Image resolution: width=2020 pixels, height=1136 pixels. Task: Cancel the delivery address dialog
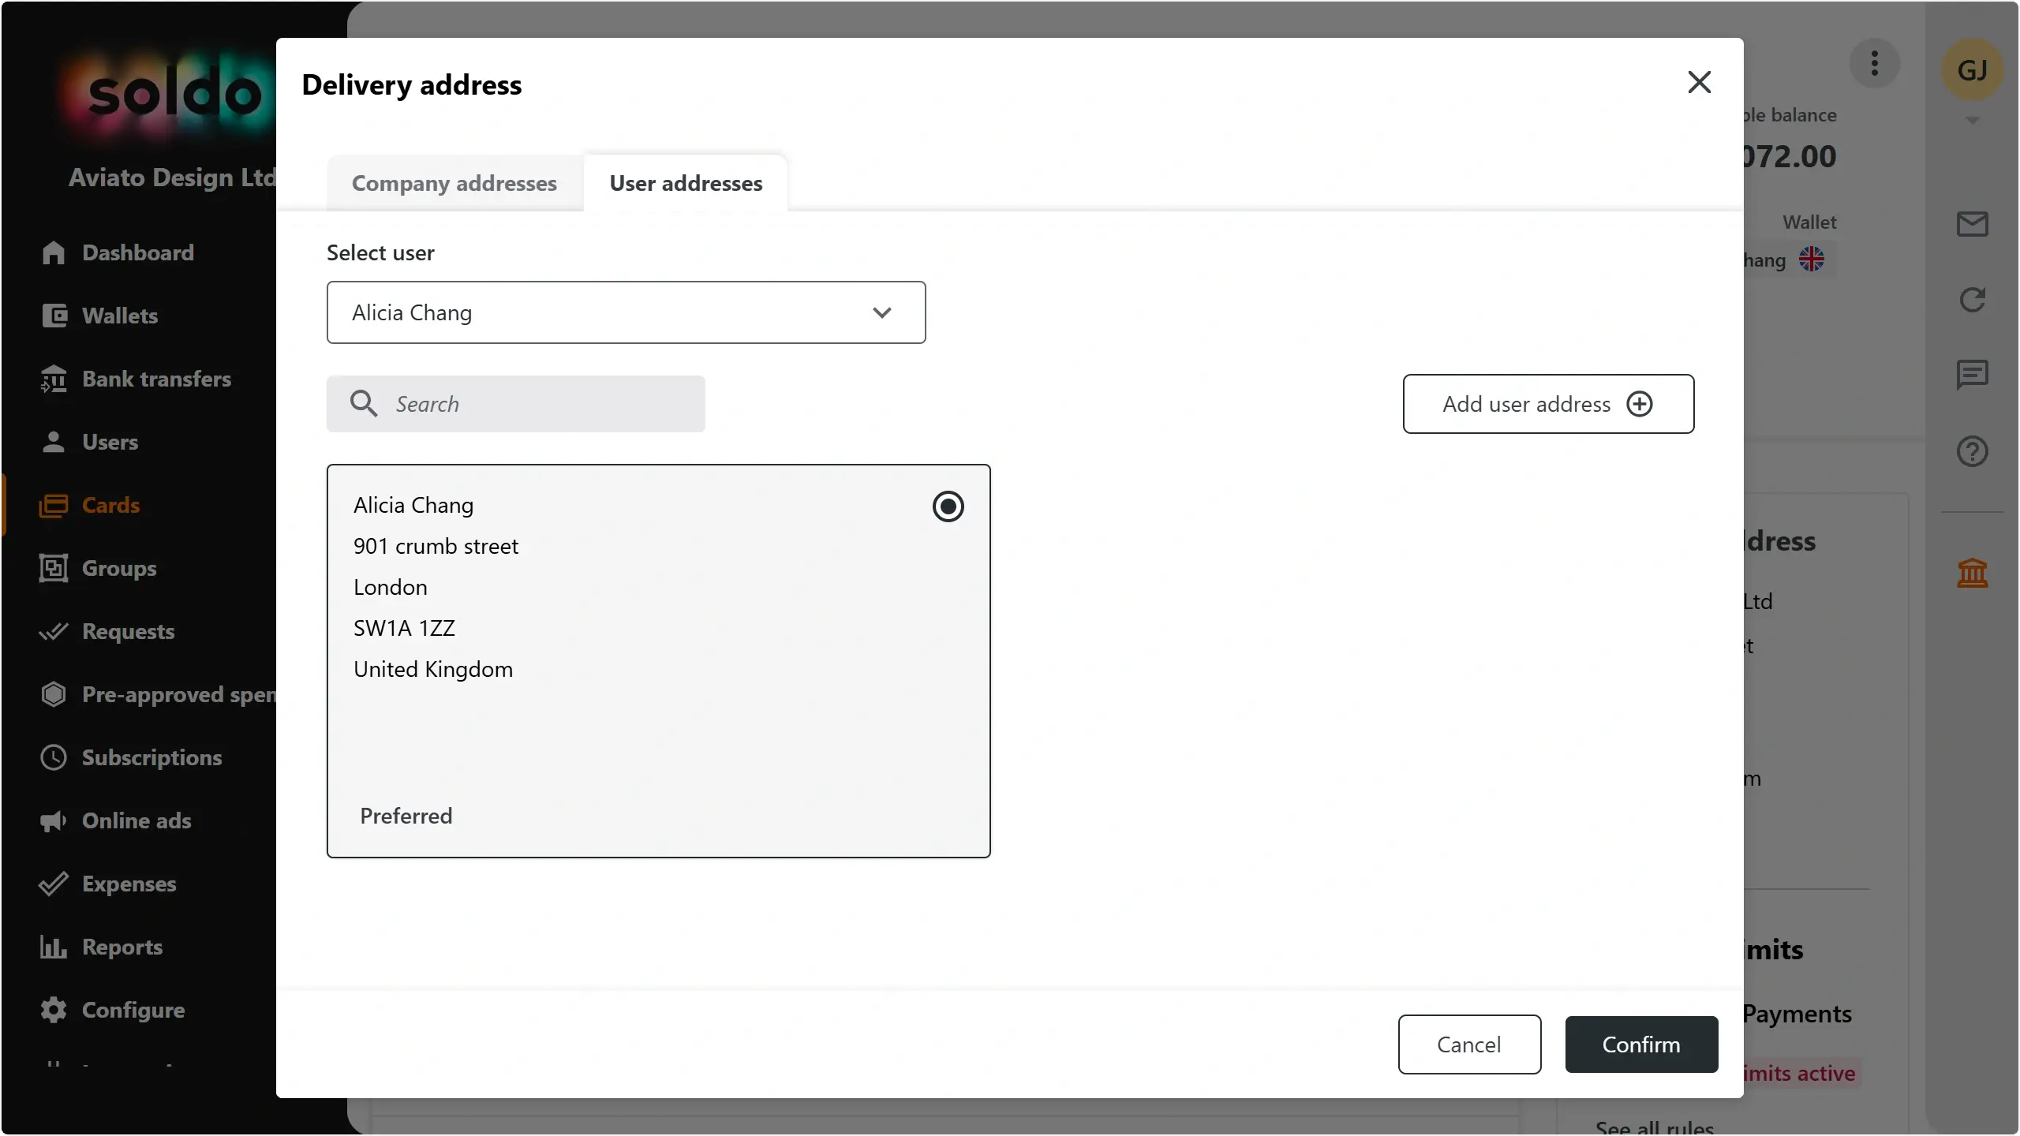pos(1469,1044)
